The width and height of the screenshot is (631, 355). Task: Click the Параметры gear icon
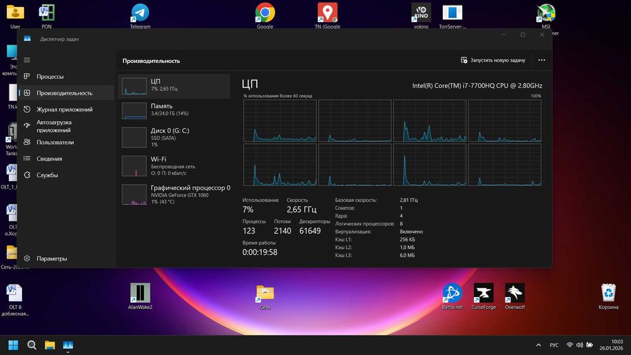[x=27, y=259]
